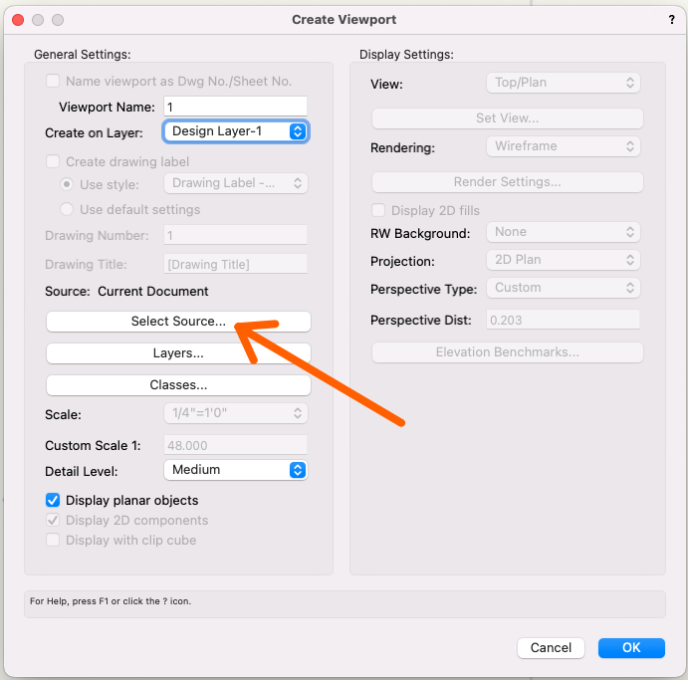Enable Create drawing label checkbox
The width and height of the screenshot is (688, 680).
[54, 161]
